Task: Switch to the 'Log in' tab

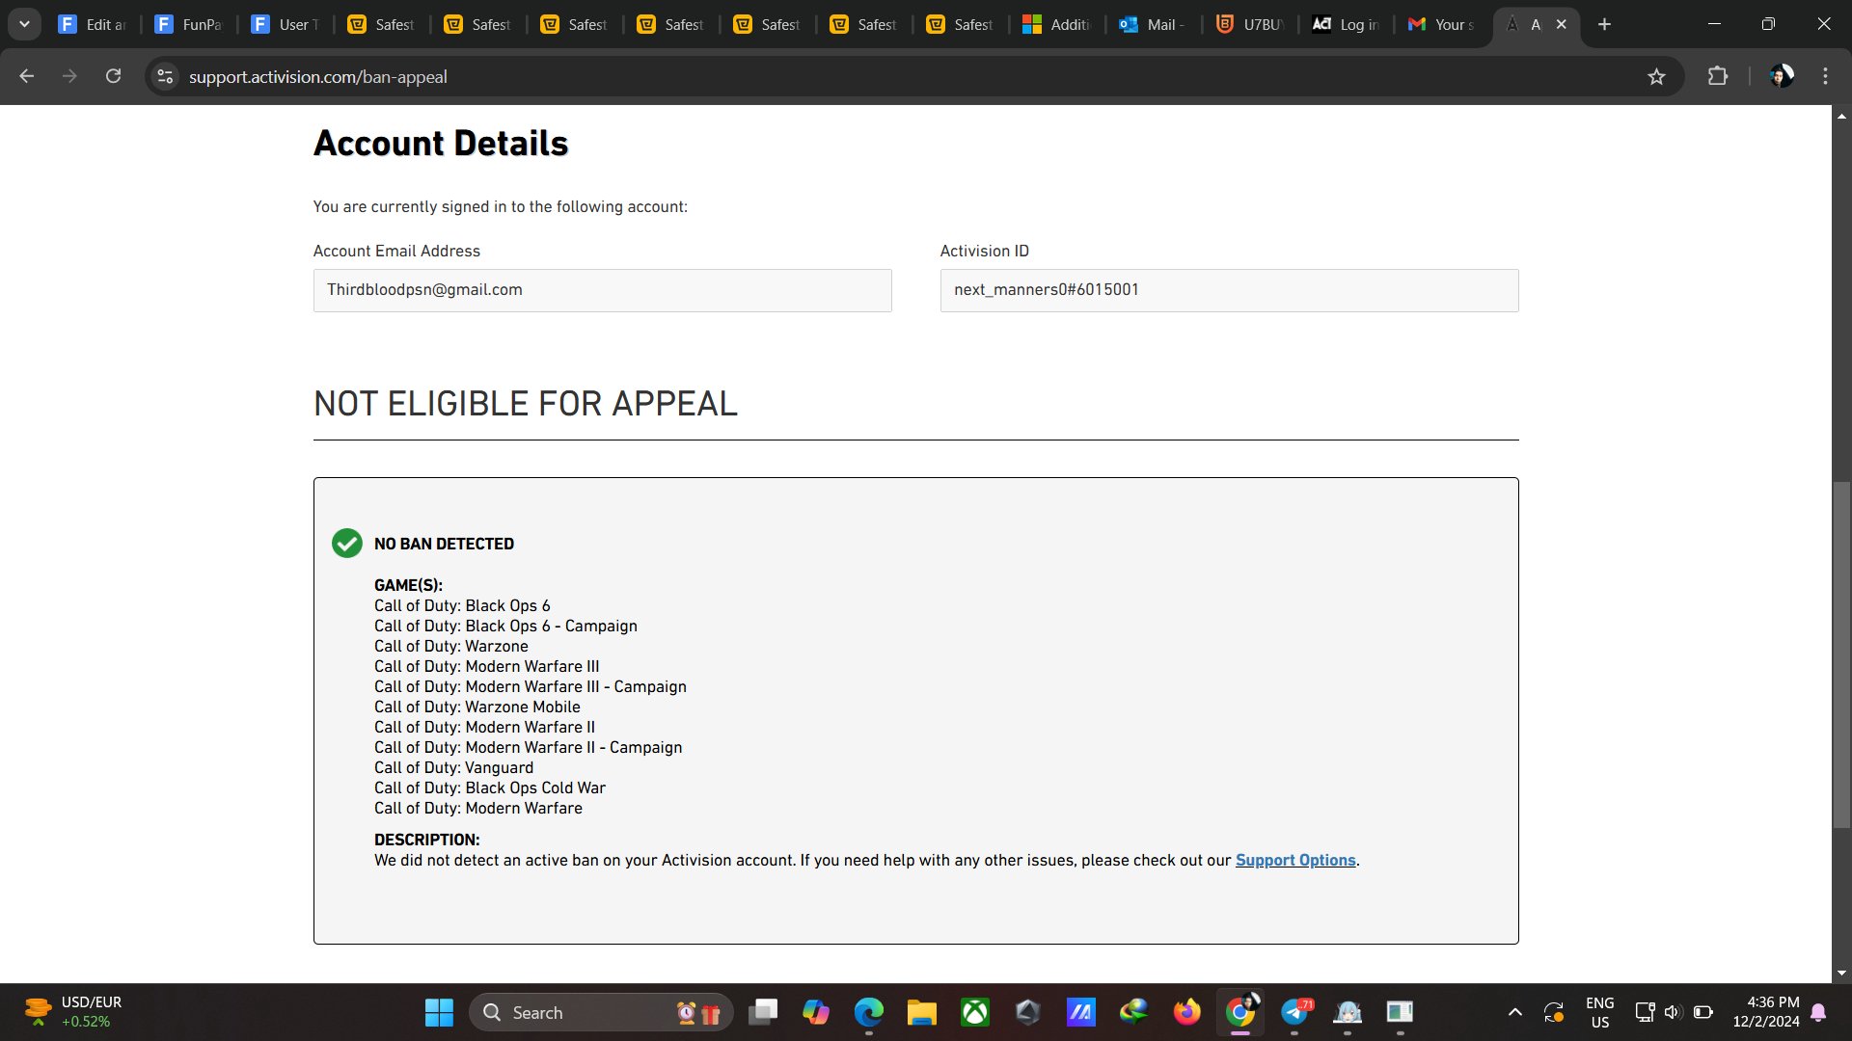Action: (1347, 24)
